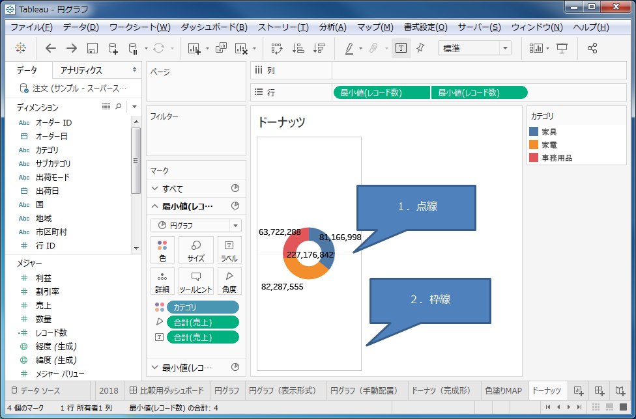The width and height of the screenshot is (636, 419).
Task: Click the 家電 orange legend swatch
Action: 534,144
